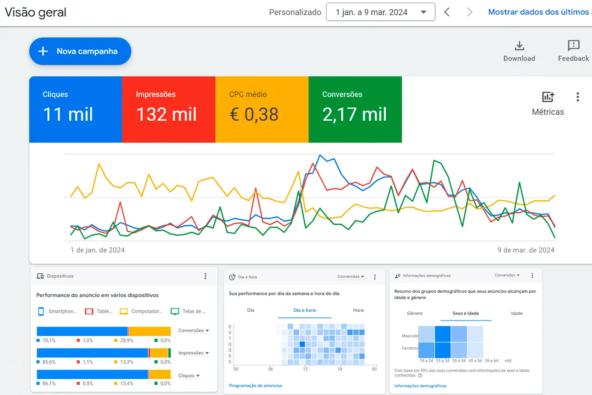Click the 86,1% smartphone clicks value
This screenshot has width=592, height=395.
tap(49, 383)
